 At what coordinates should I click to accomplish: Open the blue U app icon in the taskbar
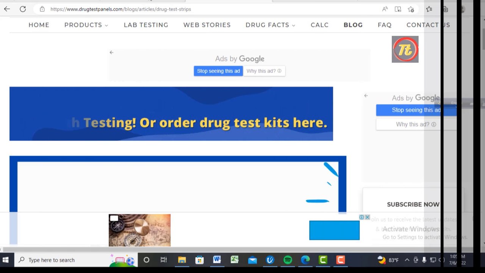270,260
